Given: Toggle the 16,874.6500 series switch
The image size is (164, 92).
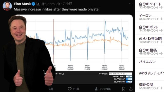Looking at the screenshot, I should (129, 82).
